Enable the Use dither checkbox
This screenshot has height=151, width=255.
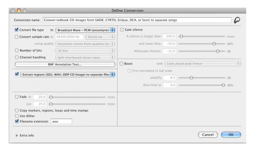point(17,116)
